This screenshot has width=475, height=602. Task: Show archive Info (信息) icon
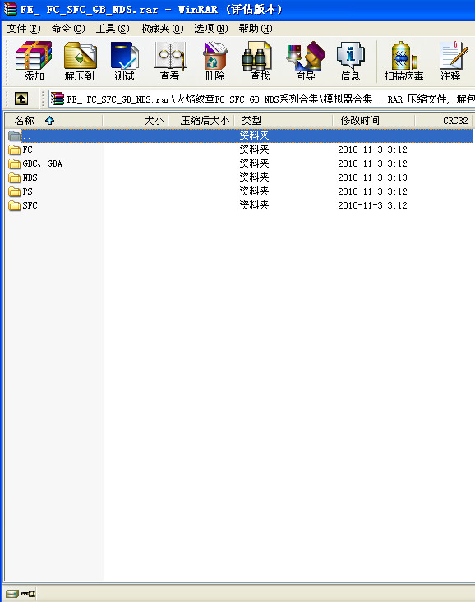(350, 61)
